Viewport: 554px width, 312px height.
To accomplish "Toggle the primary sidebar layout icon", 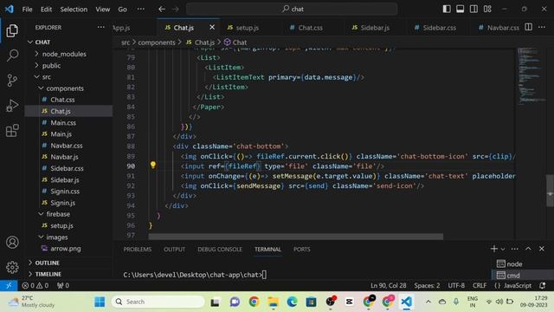I will point(447,9).
